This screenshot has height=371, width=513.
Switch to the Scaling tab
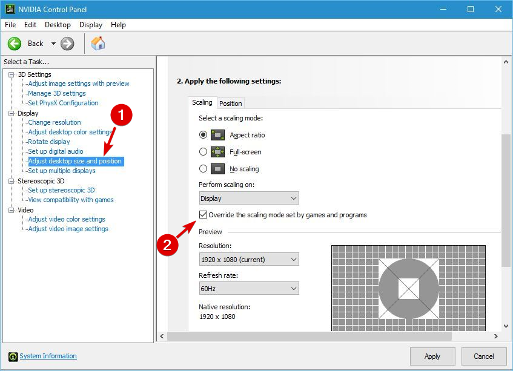point(202,102)
